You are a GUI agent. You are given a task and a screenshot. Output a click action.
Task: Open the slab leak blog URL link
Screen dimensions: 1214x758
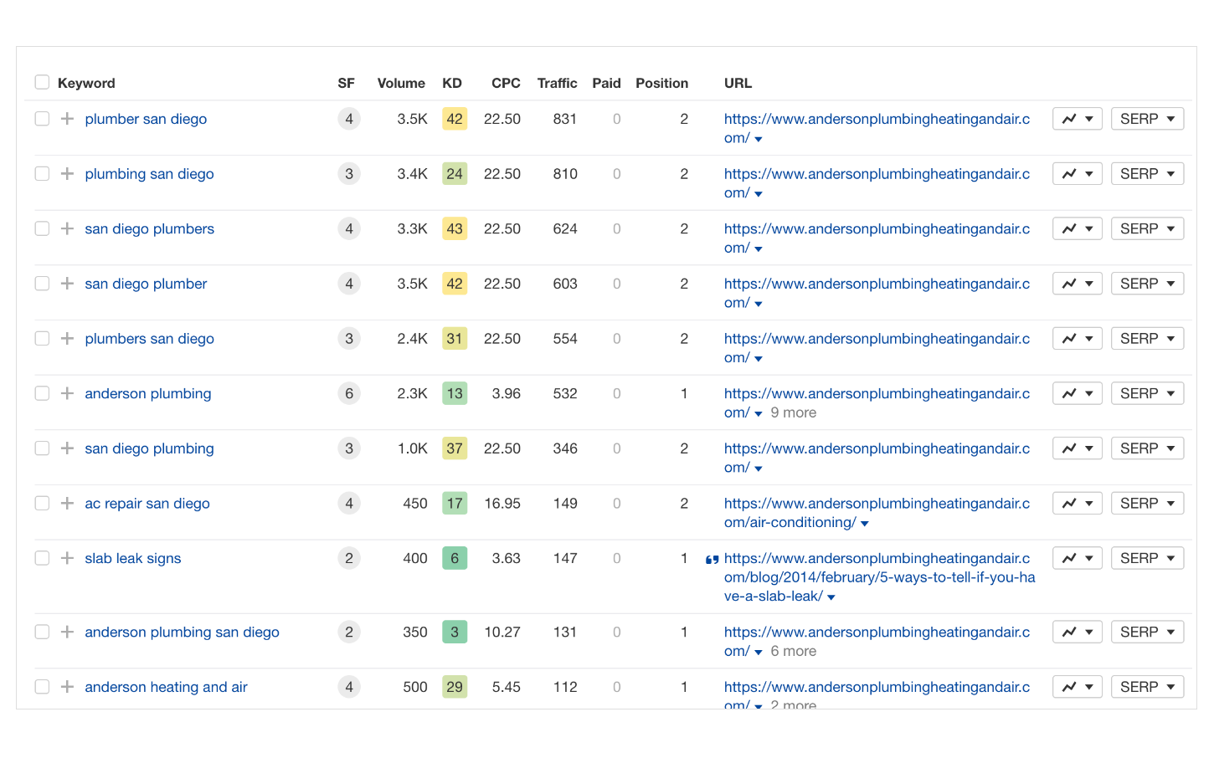pyautogui.click(x=879, y=577)
